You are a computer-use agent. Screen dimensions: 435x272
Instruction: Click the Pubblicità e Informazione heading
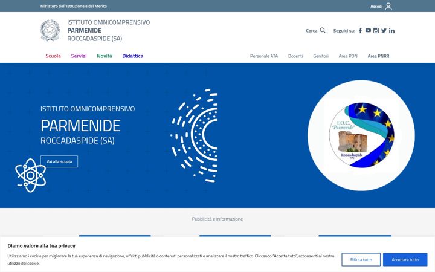coord(217,219)
